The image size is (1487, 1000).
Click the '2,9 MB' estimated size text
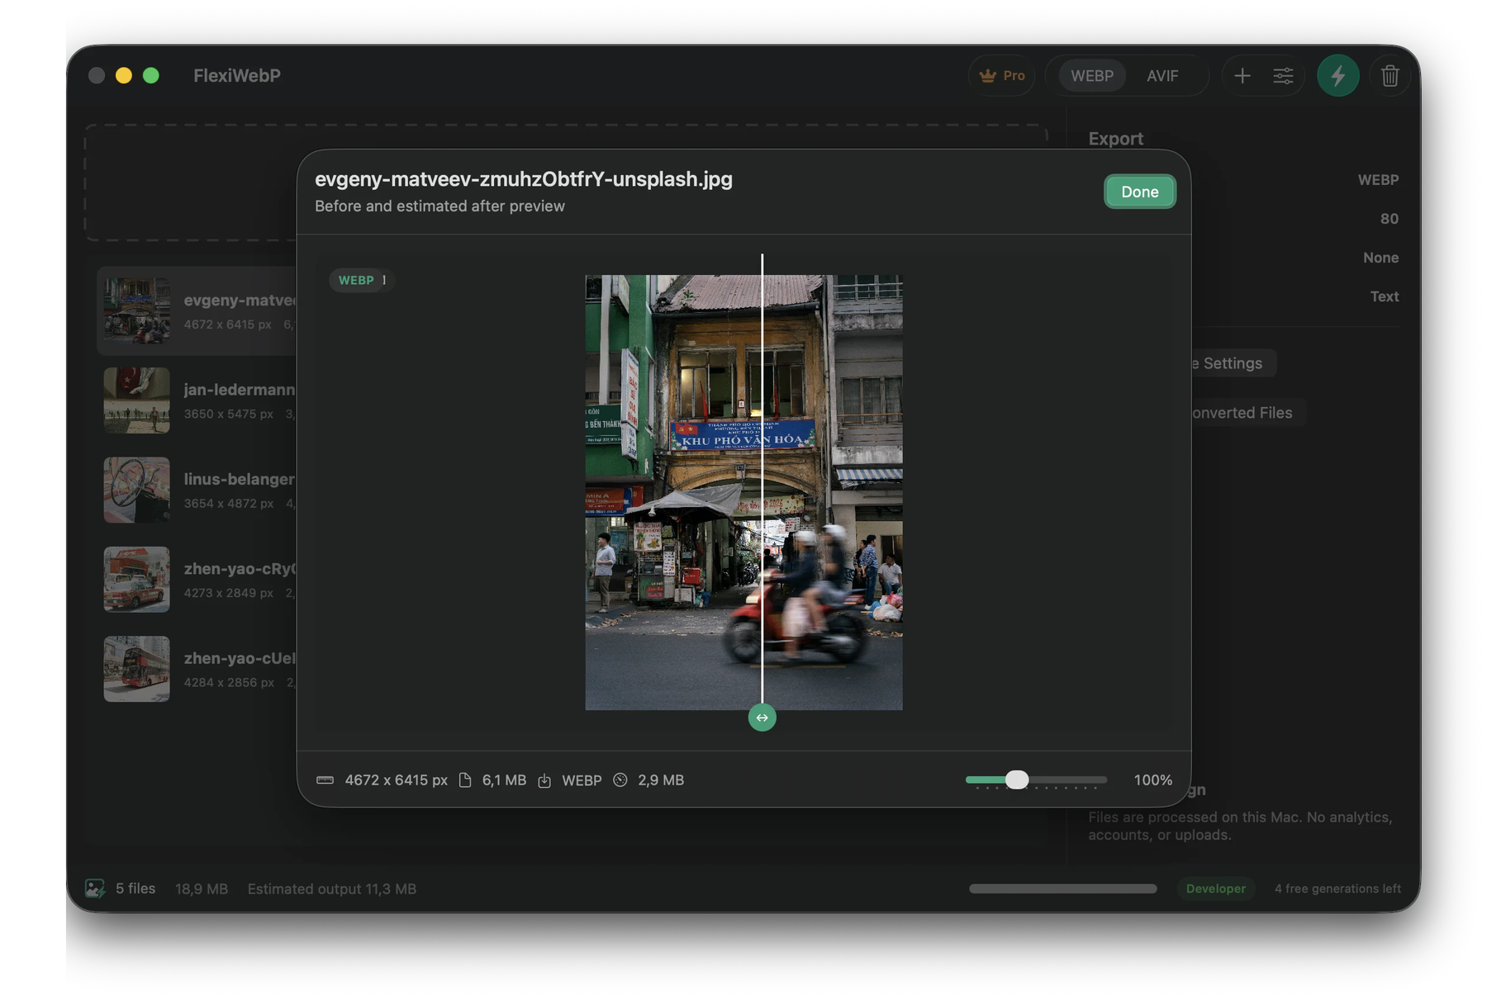[661, 780]
